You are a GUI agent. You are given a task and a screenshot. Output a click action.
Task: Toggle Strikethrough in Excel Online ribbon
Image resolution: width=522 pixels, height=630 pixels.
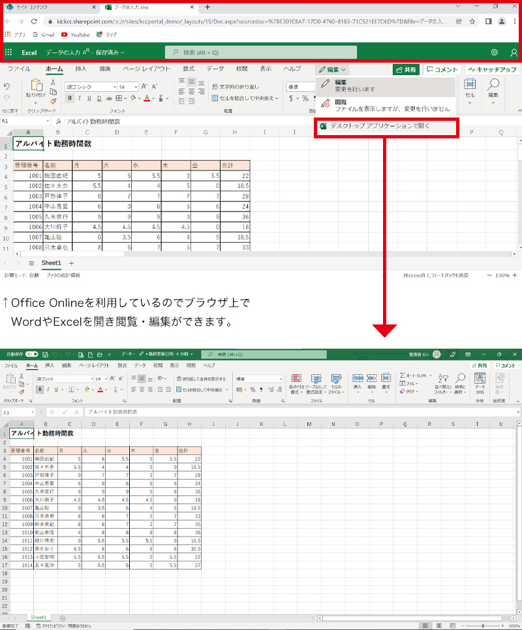pos(109,98)
